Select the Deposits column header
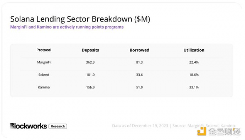The image size is (245, 140). pyautogui.click(x=90, y=50)
